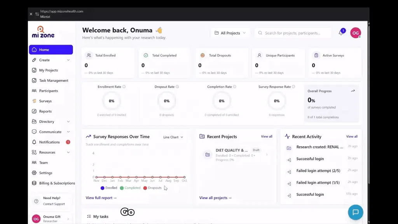Click View all projects link
The height and width of the screenshot is (224, 398).
coord(215,198)
